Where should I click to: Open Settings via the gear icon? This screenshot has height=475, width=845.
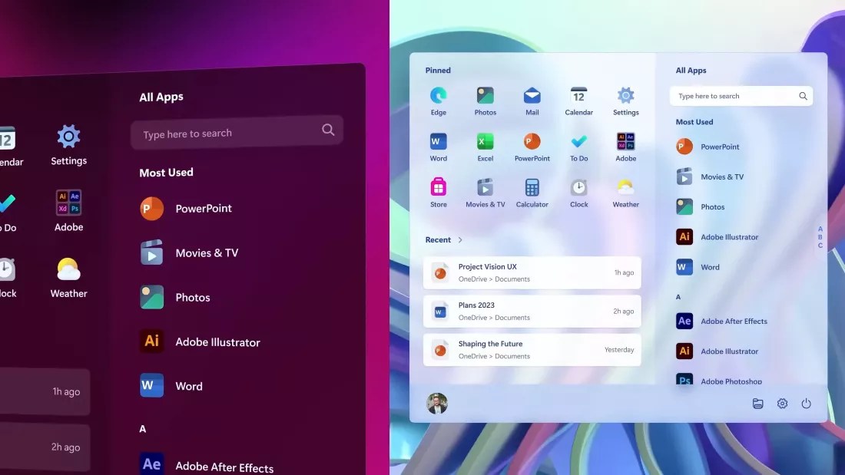pyautogui.click(x=782, y=403)
